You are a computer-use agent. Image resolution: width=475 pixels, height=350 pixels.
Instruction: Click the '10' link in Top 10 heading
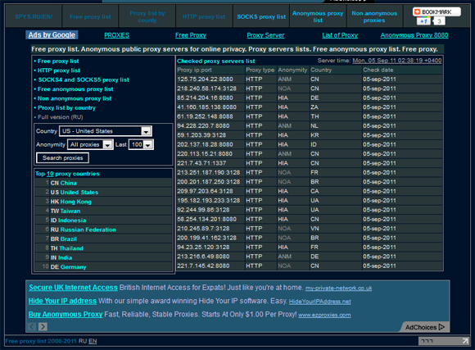click(50, 174)
